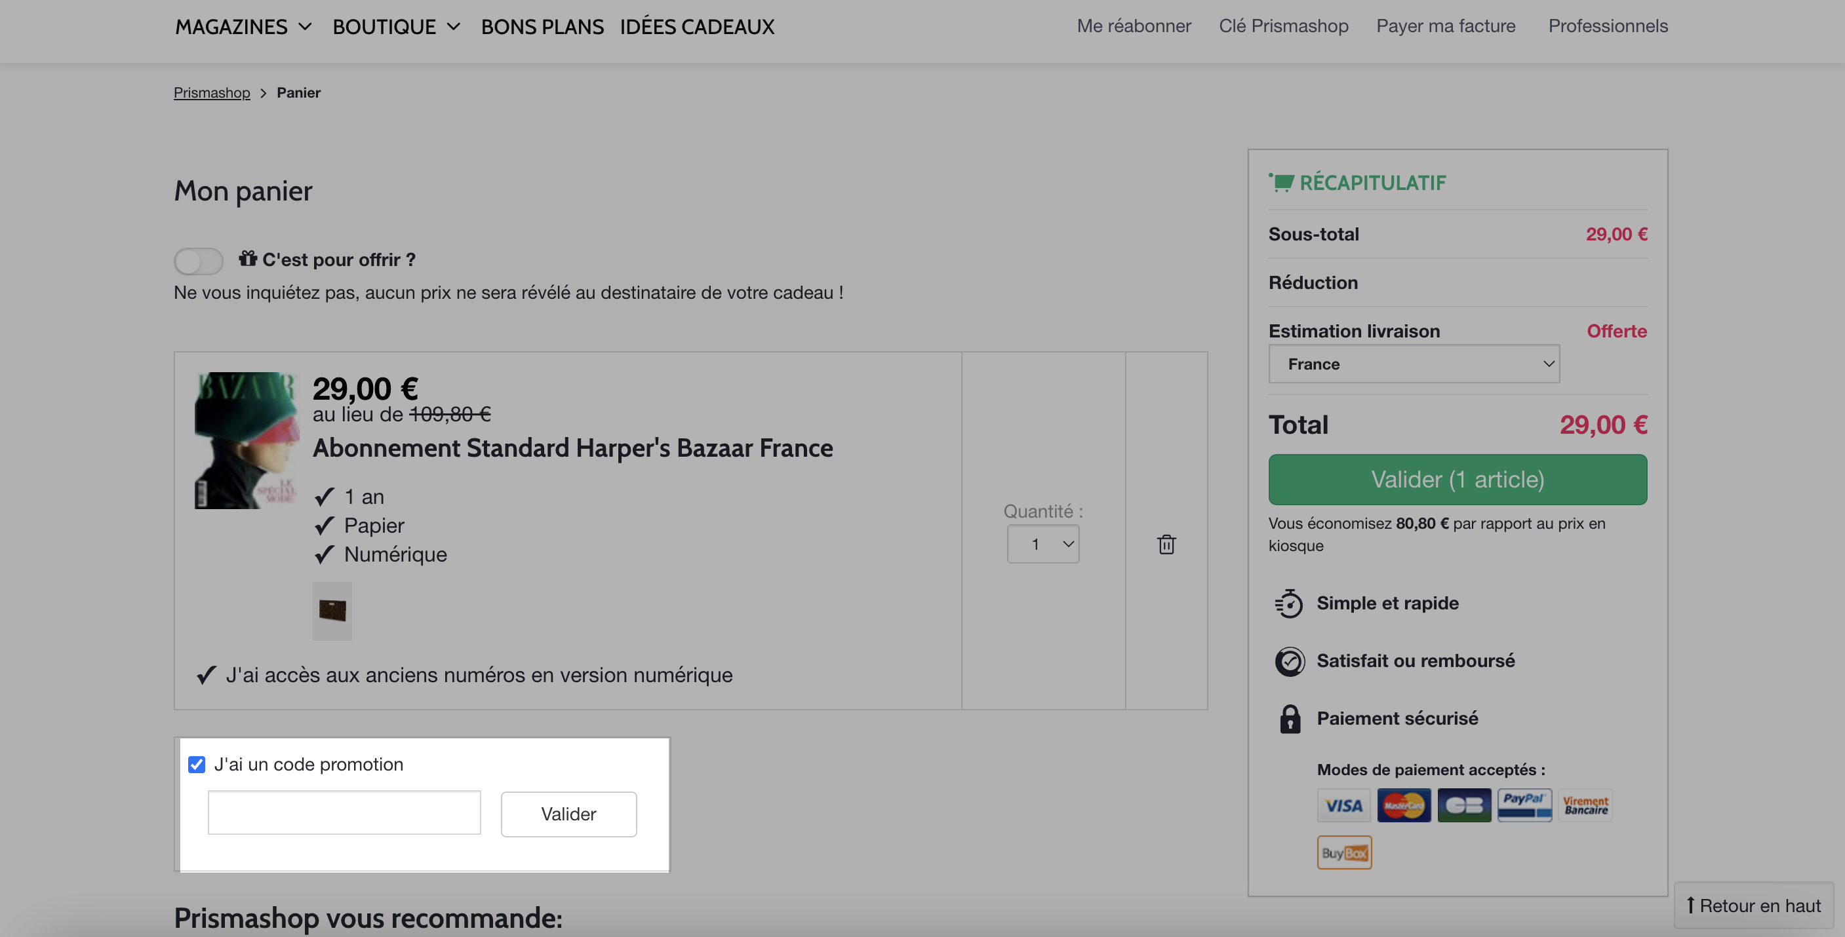
Task: Expand the BOUTIQUE menu
Action: (396, 26)
